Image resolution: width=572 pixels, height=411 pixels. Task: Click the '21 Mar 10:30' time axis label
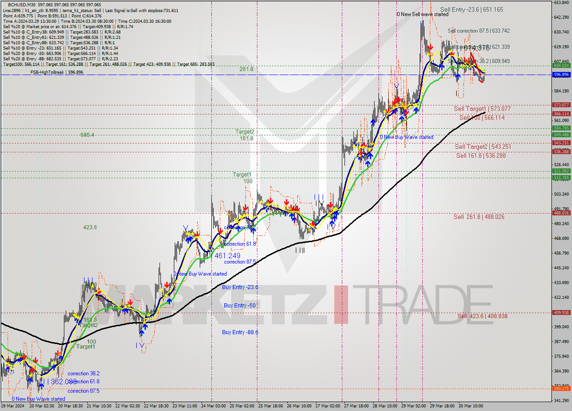[x=100, y=406]
